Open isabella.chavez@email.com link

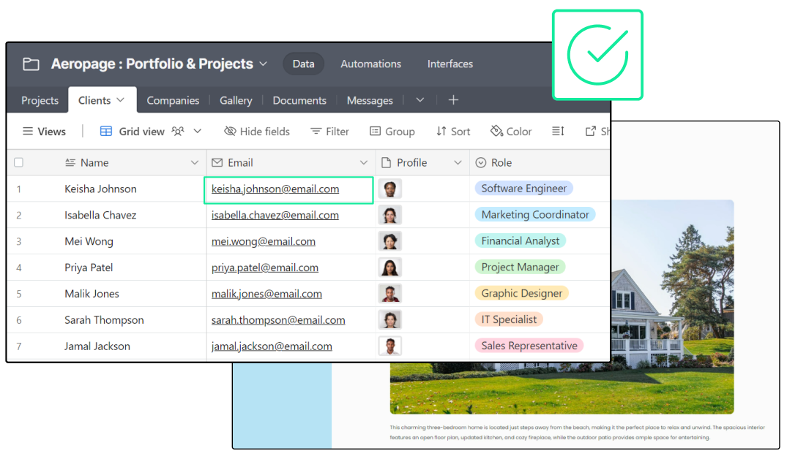coord(275,215)
